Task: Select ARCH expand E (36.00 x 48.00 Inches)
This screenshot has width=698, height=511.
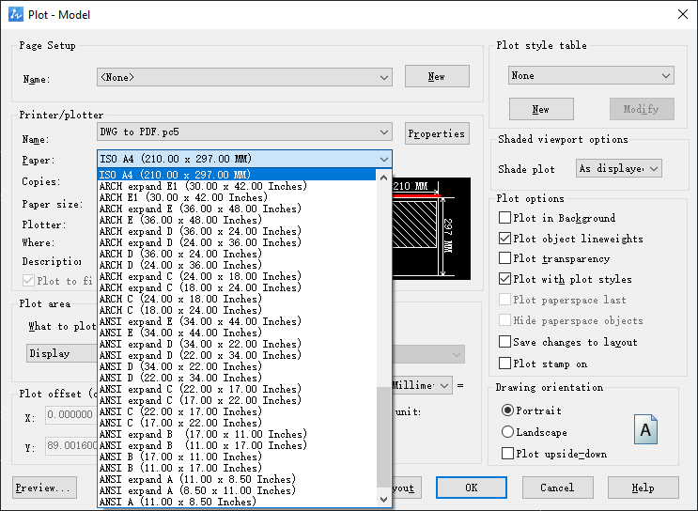Action: (x=237, y=209)
